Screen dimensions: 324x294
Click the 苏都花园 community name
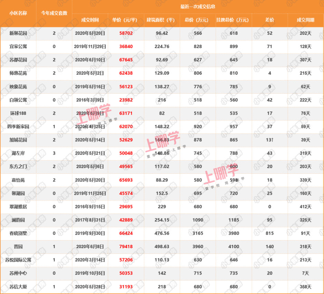[x=18, y=60]
